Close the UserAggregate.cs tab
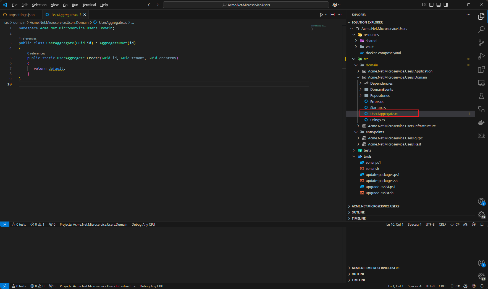 85,15
